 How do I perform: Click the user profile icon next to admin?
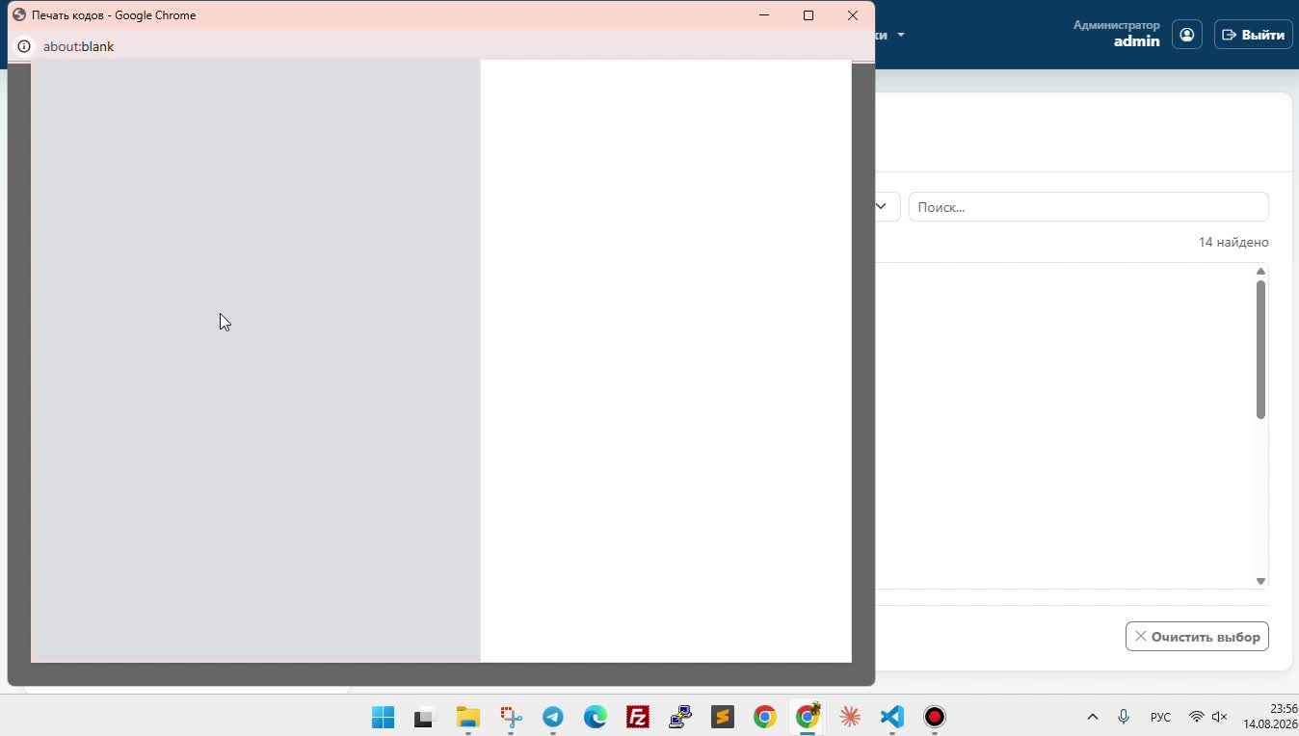pos(1187,35)
